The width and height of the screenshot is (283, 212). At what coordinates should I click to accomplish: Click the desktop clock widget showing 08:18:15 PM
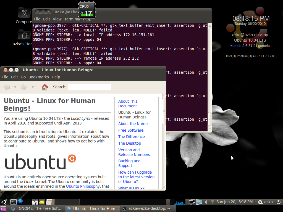251,18
